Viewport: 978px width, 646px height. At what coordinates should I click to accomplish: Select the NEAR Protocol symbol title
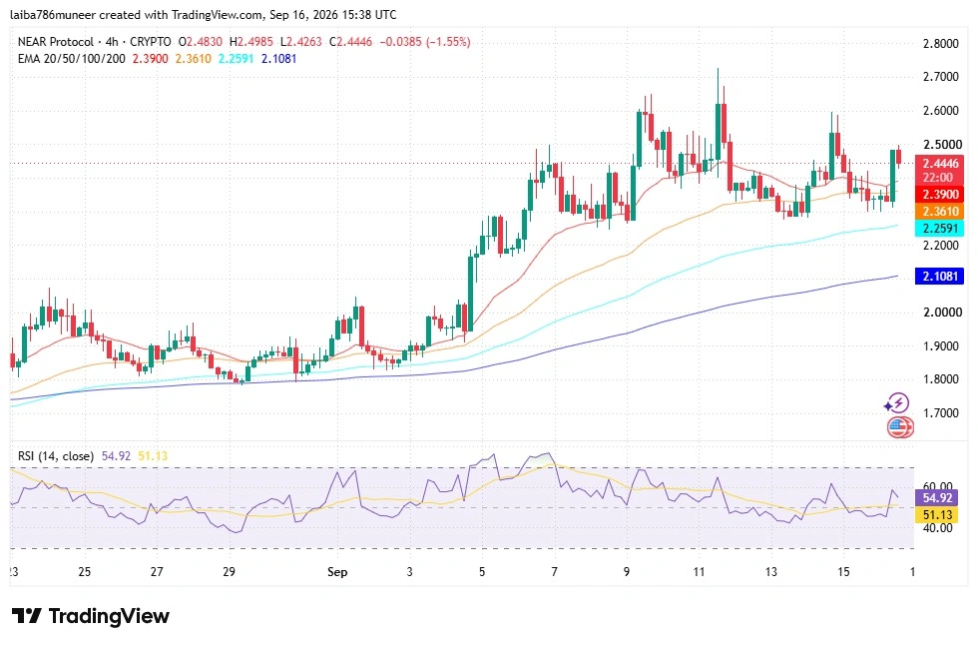[56, 42]
